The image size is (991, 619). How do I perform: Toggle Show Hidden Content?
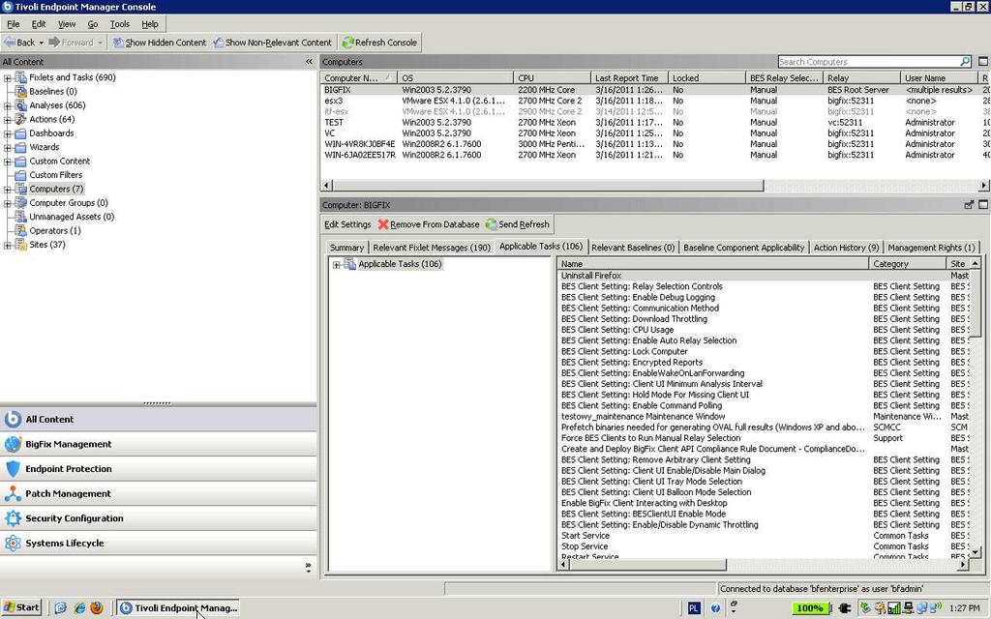(x=160, y=43)
